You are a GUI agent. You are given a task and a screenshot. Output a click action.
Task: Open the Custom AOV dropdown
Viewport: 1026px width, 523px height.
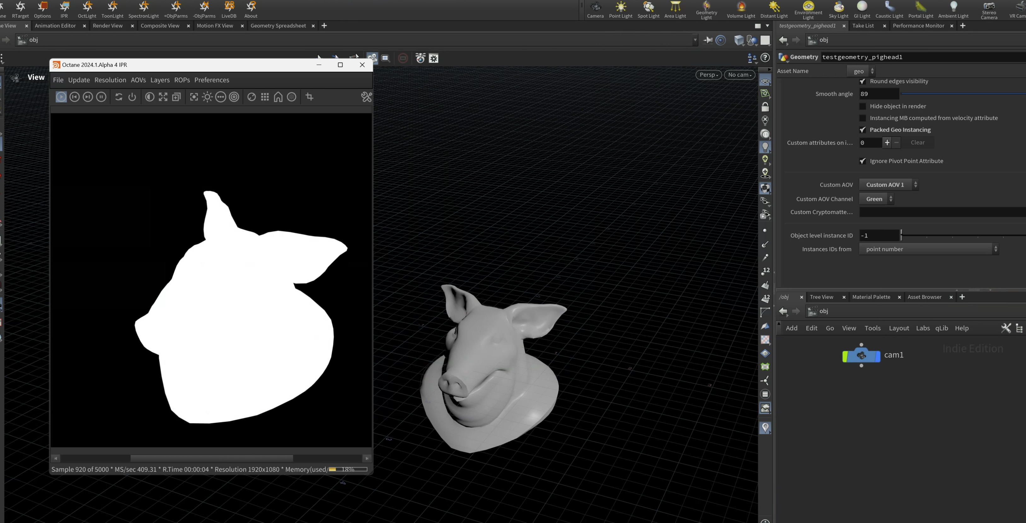pos(889,185)
